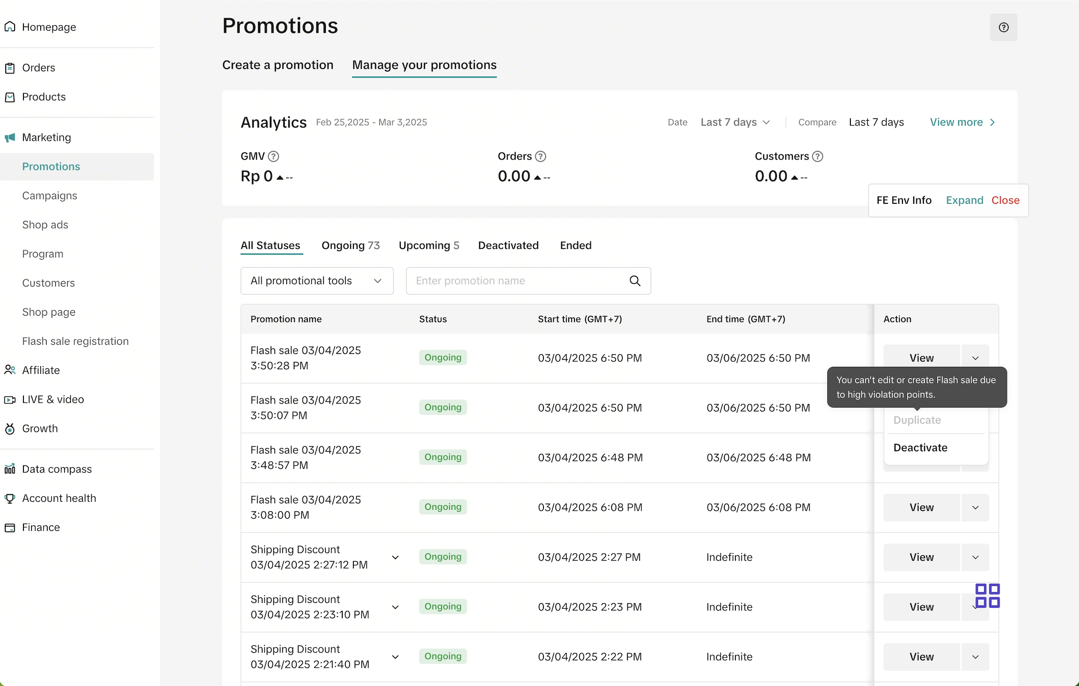Click the purple grid widget icon
The image size is (1079, 686).
click(x=987, y=595)
